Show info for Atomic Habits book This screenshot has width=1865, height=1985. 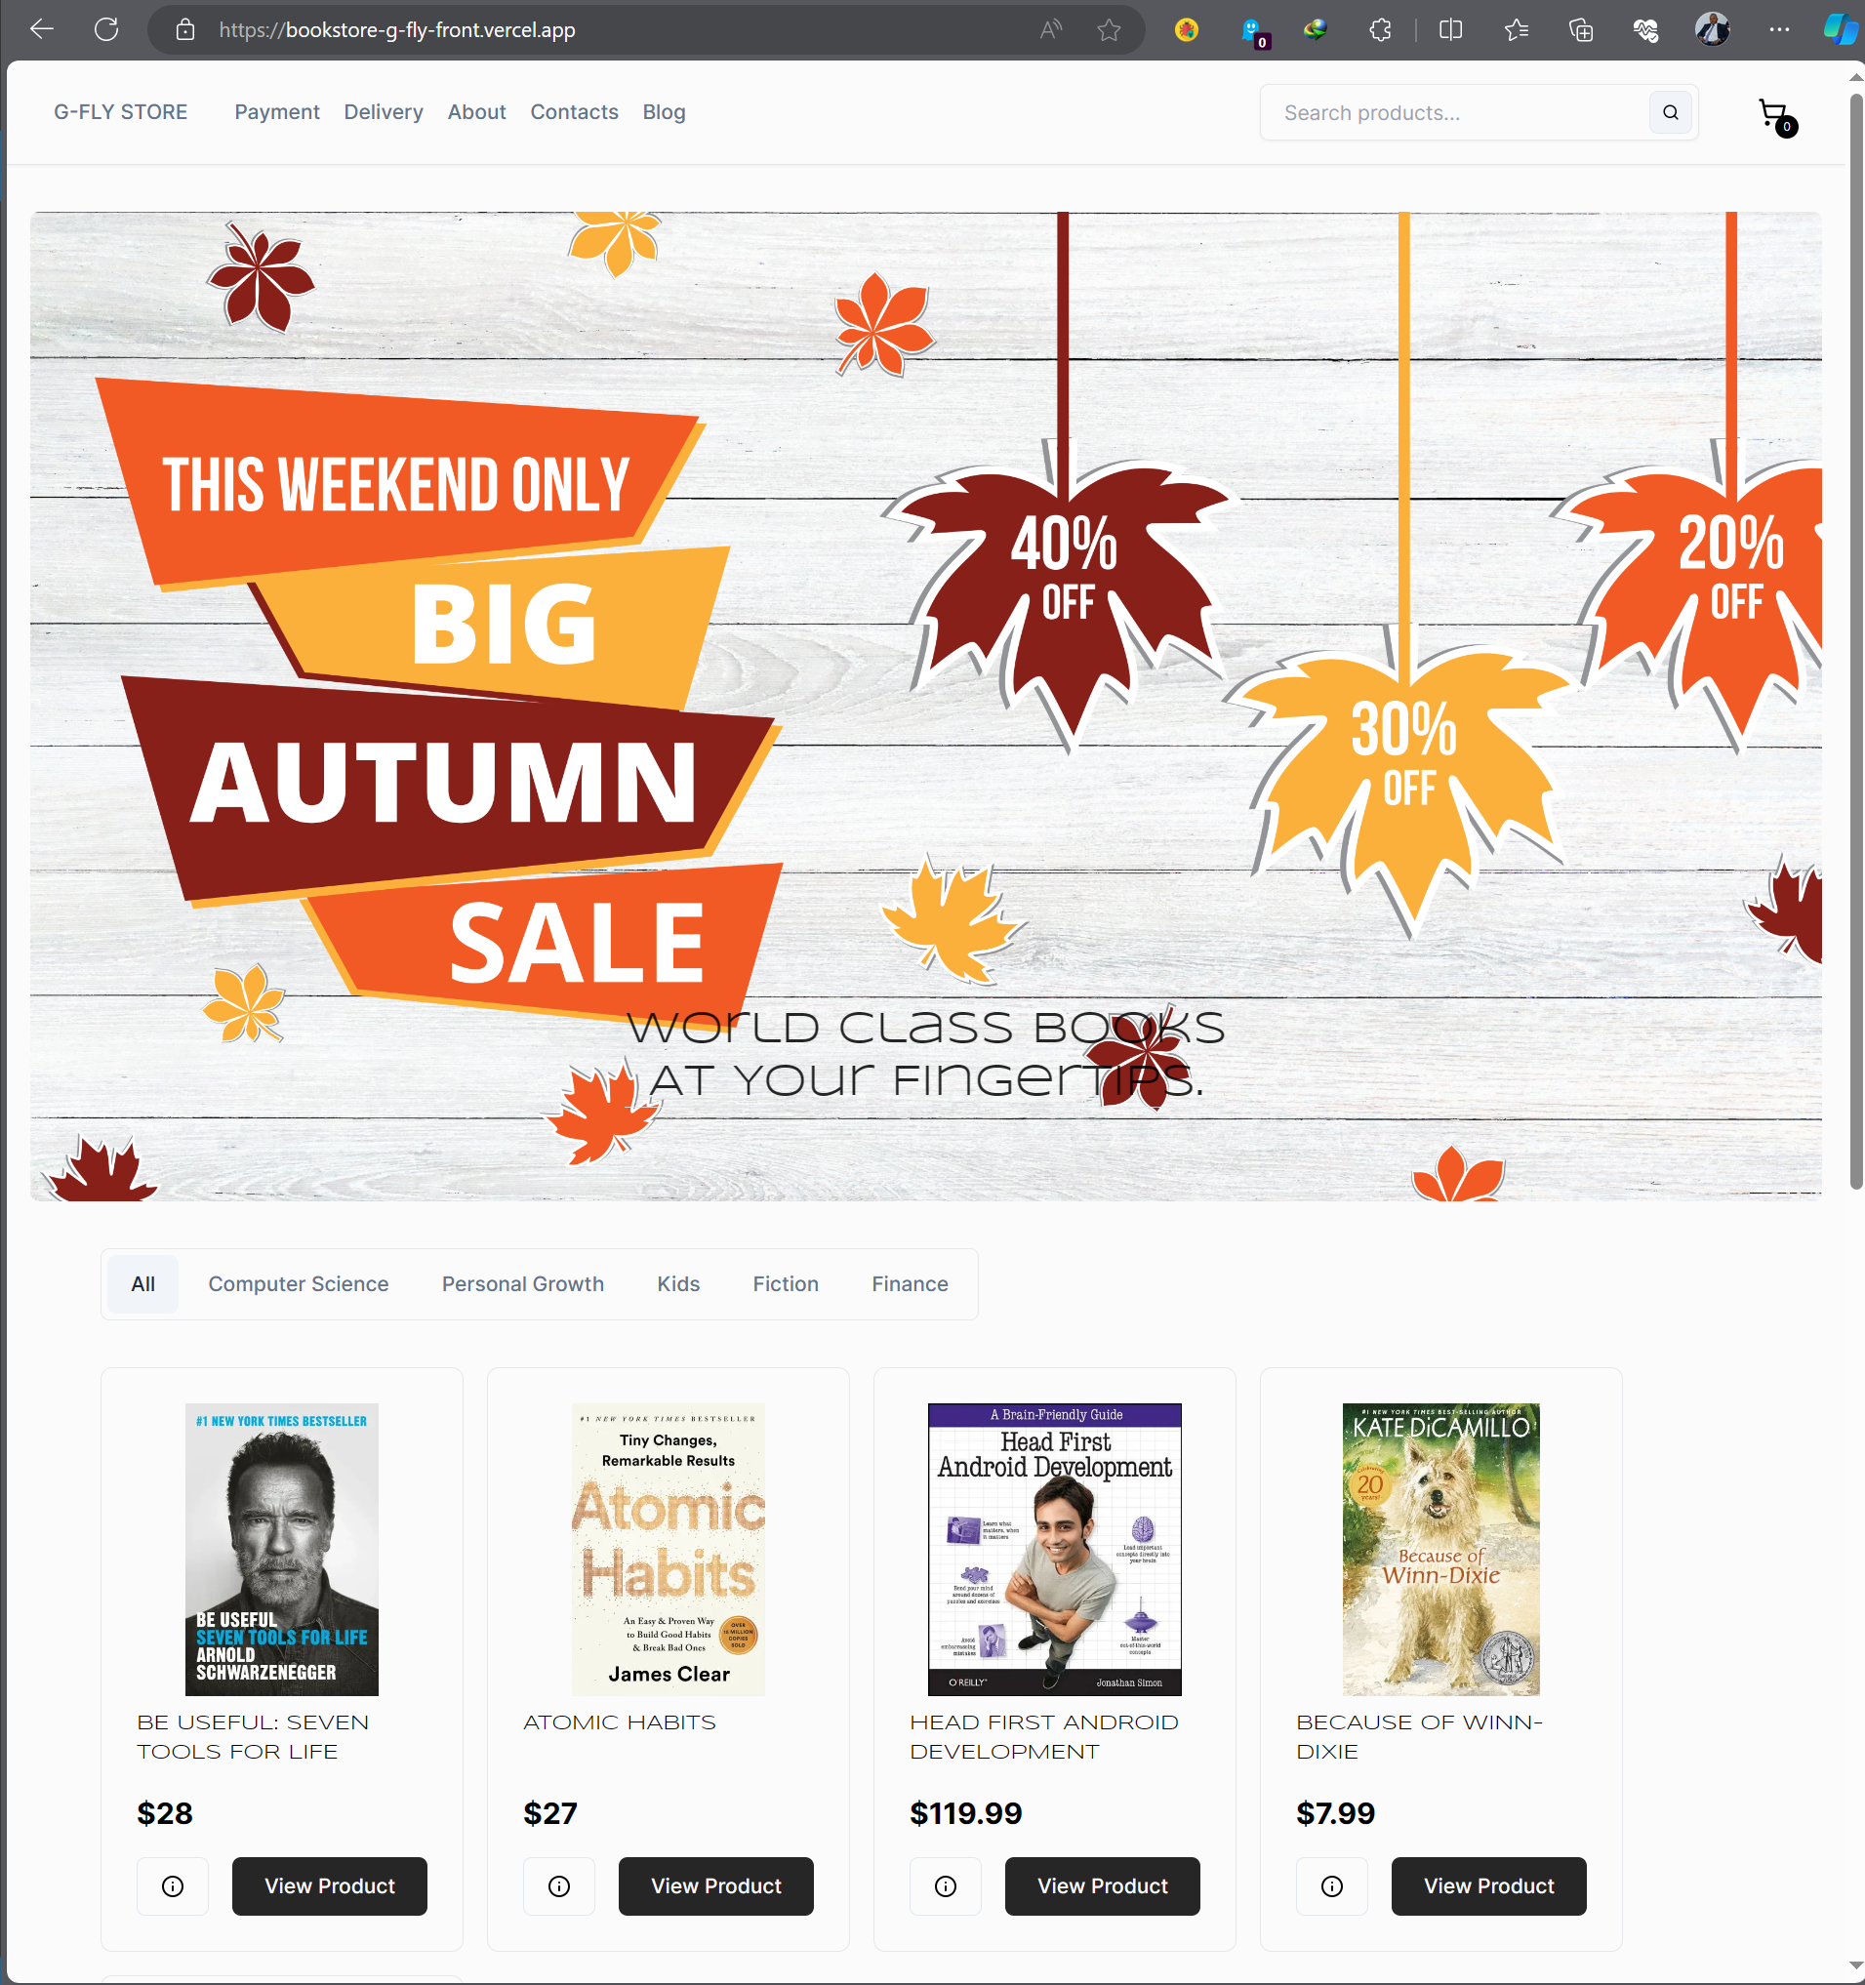tap(559, 1886)
